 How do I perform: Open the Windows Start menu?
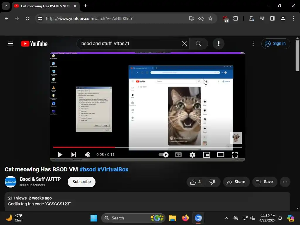tap(94, 218)
